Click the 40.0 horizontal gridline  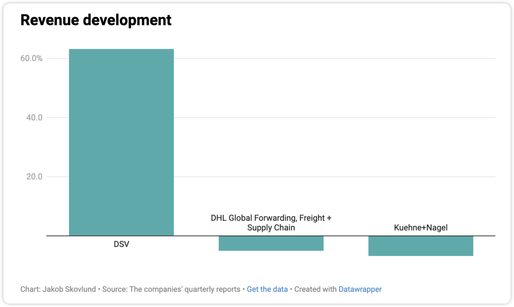click(333, 118)
